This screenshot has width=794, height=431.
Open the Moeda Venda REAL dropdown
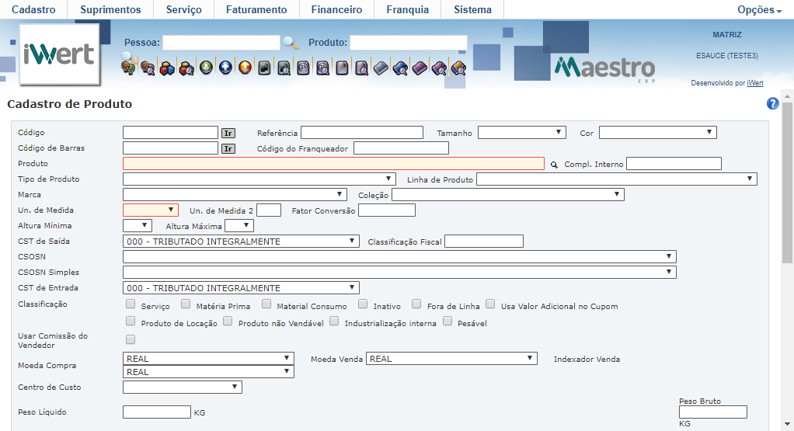click(451, 359)
